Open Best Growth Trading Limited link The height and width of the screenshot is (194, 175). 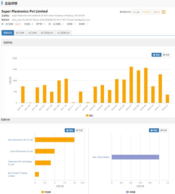click(18, 174)
